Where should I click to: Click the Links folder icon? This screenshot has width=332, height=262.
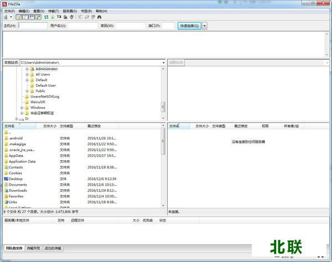point(6,202)
